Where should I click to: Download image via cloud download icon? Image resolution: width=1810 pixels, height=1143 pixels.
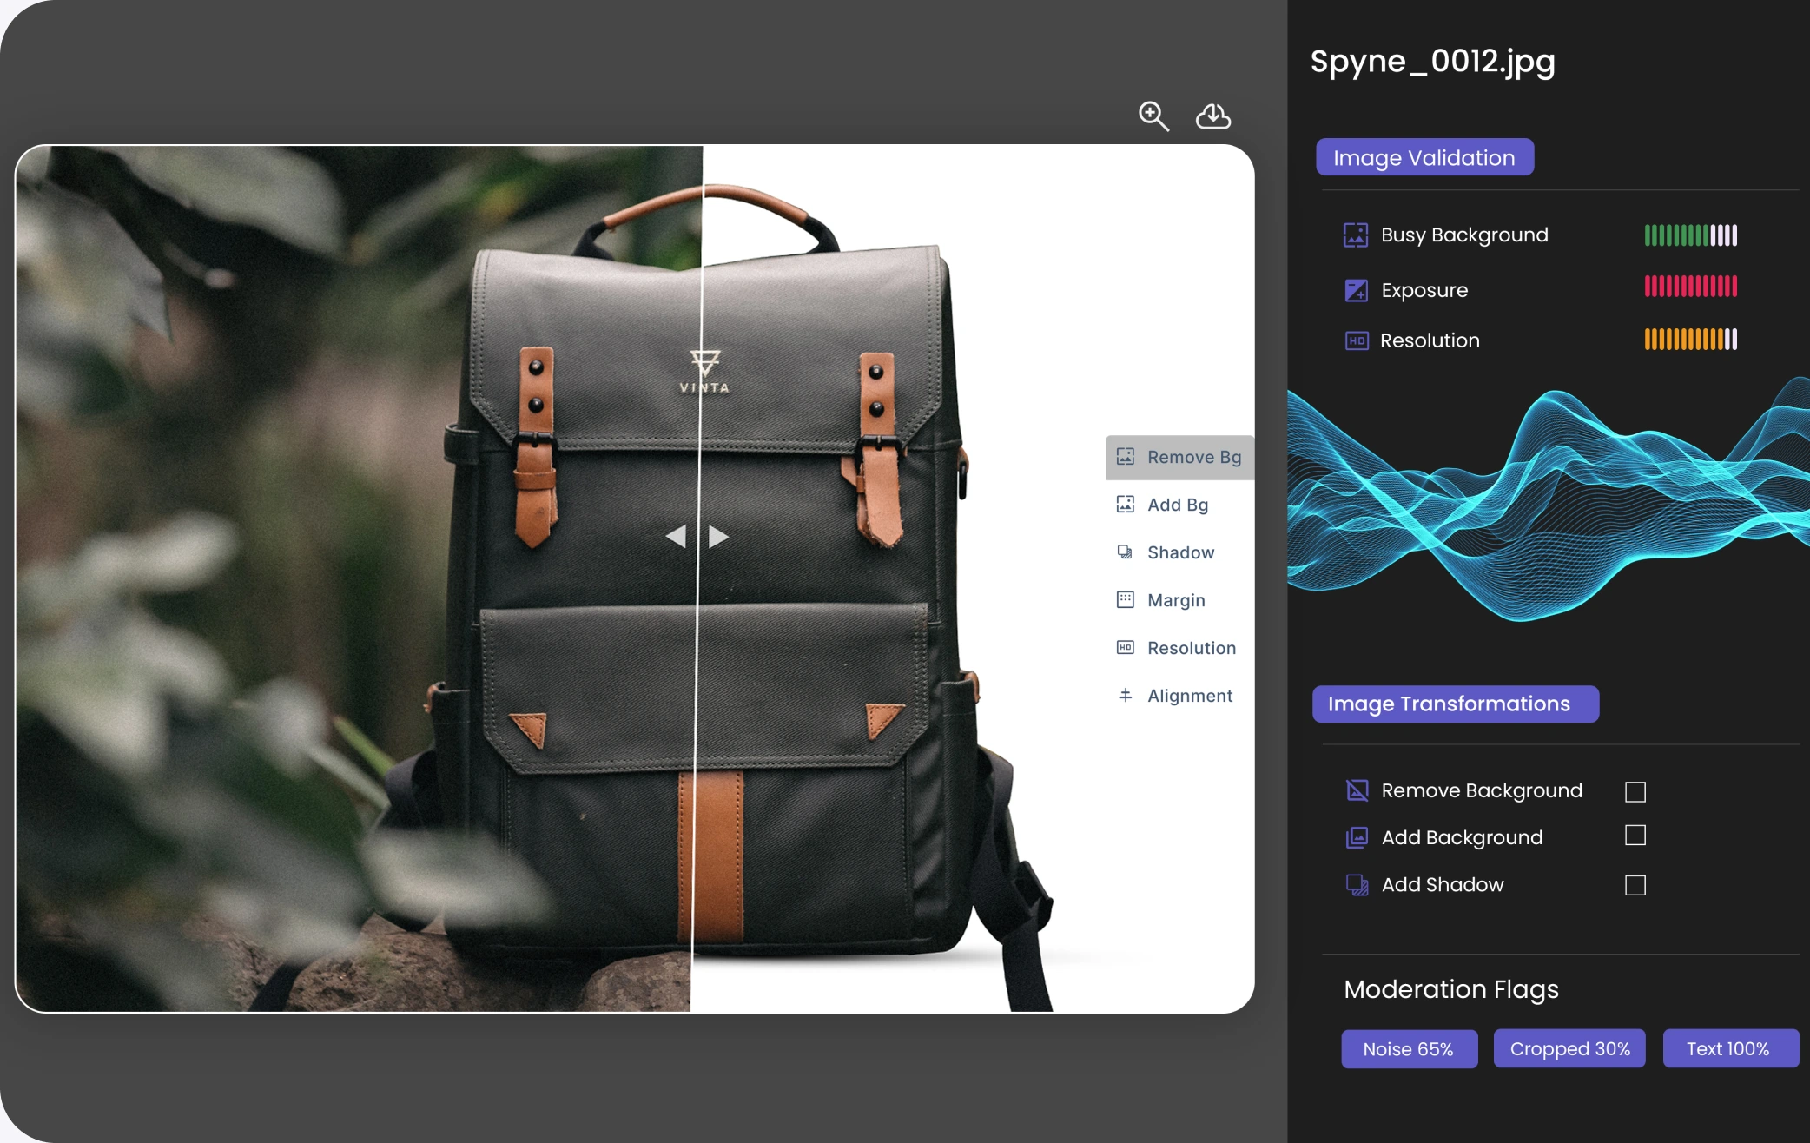pyautogui.click(x=1213, y=116)
